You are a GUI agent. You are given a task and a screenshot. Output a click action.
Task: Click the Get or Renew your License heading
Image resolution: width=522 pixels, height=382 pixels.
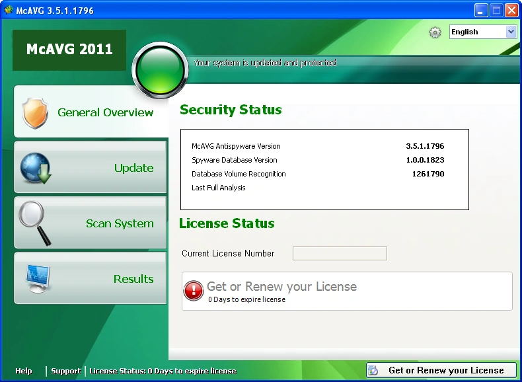[281, 286]
